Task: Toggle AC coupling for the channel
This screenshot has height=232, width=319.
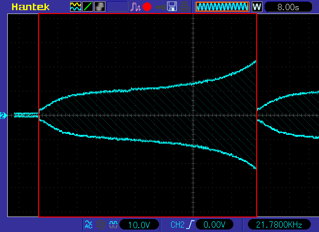Action: pyautogui.click(x=88, y=225)
